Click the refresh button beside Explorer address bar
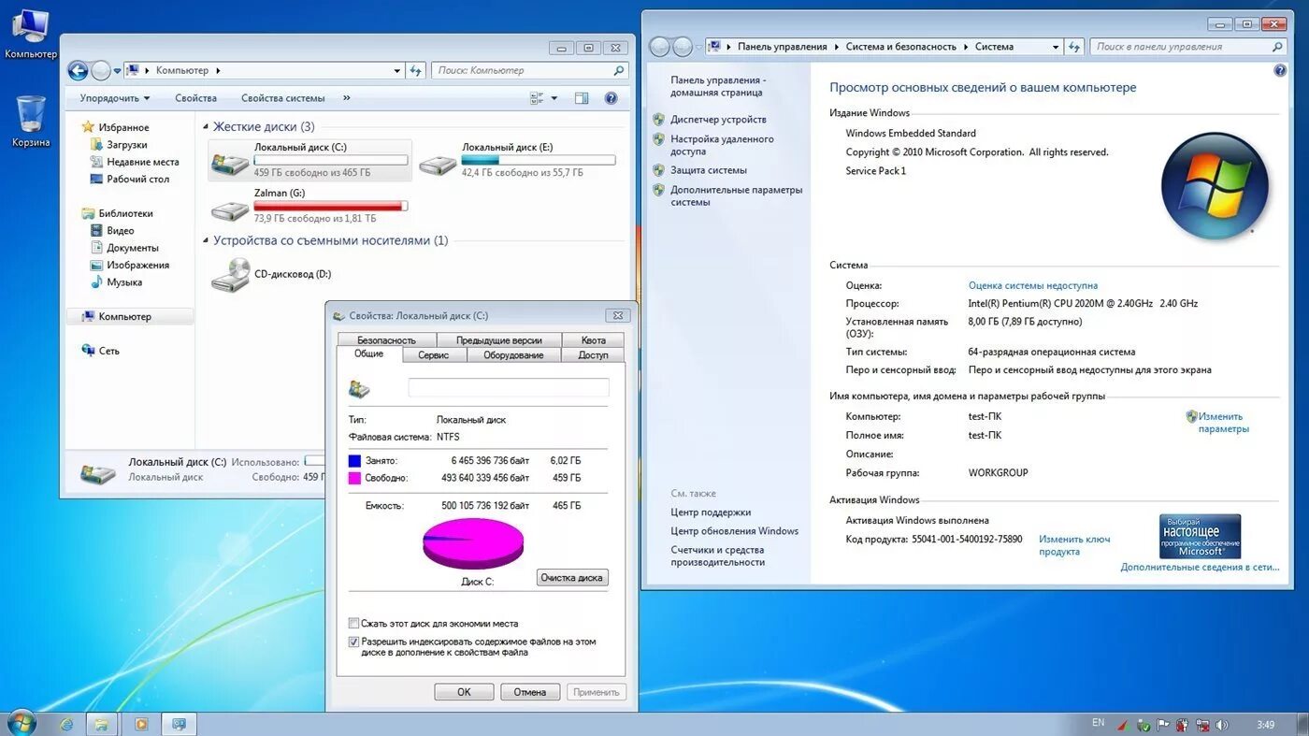Image resolution: width=1309 pixels, height=736 pixels. [416, 70]
